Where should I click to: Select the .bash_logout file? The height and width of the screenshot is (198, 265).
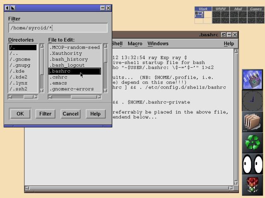75,65
